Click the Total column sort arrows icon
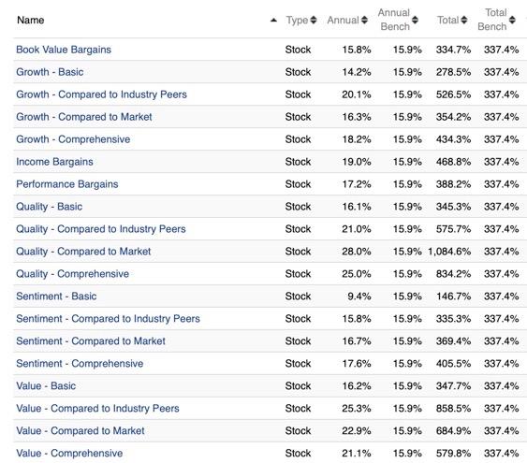The image size is (527, 463). point(463,21)
